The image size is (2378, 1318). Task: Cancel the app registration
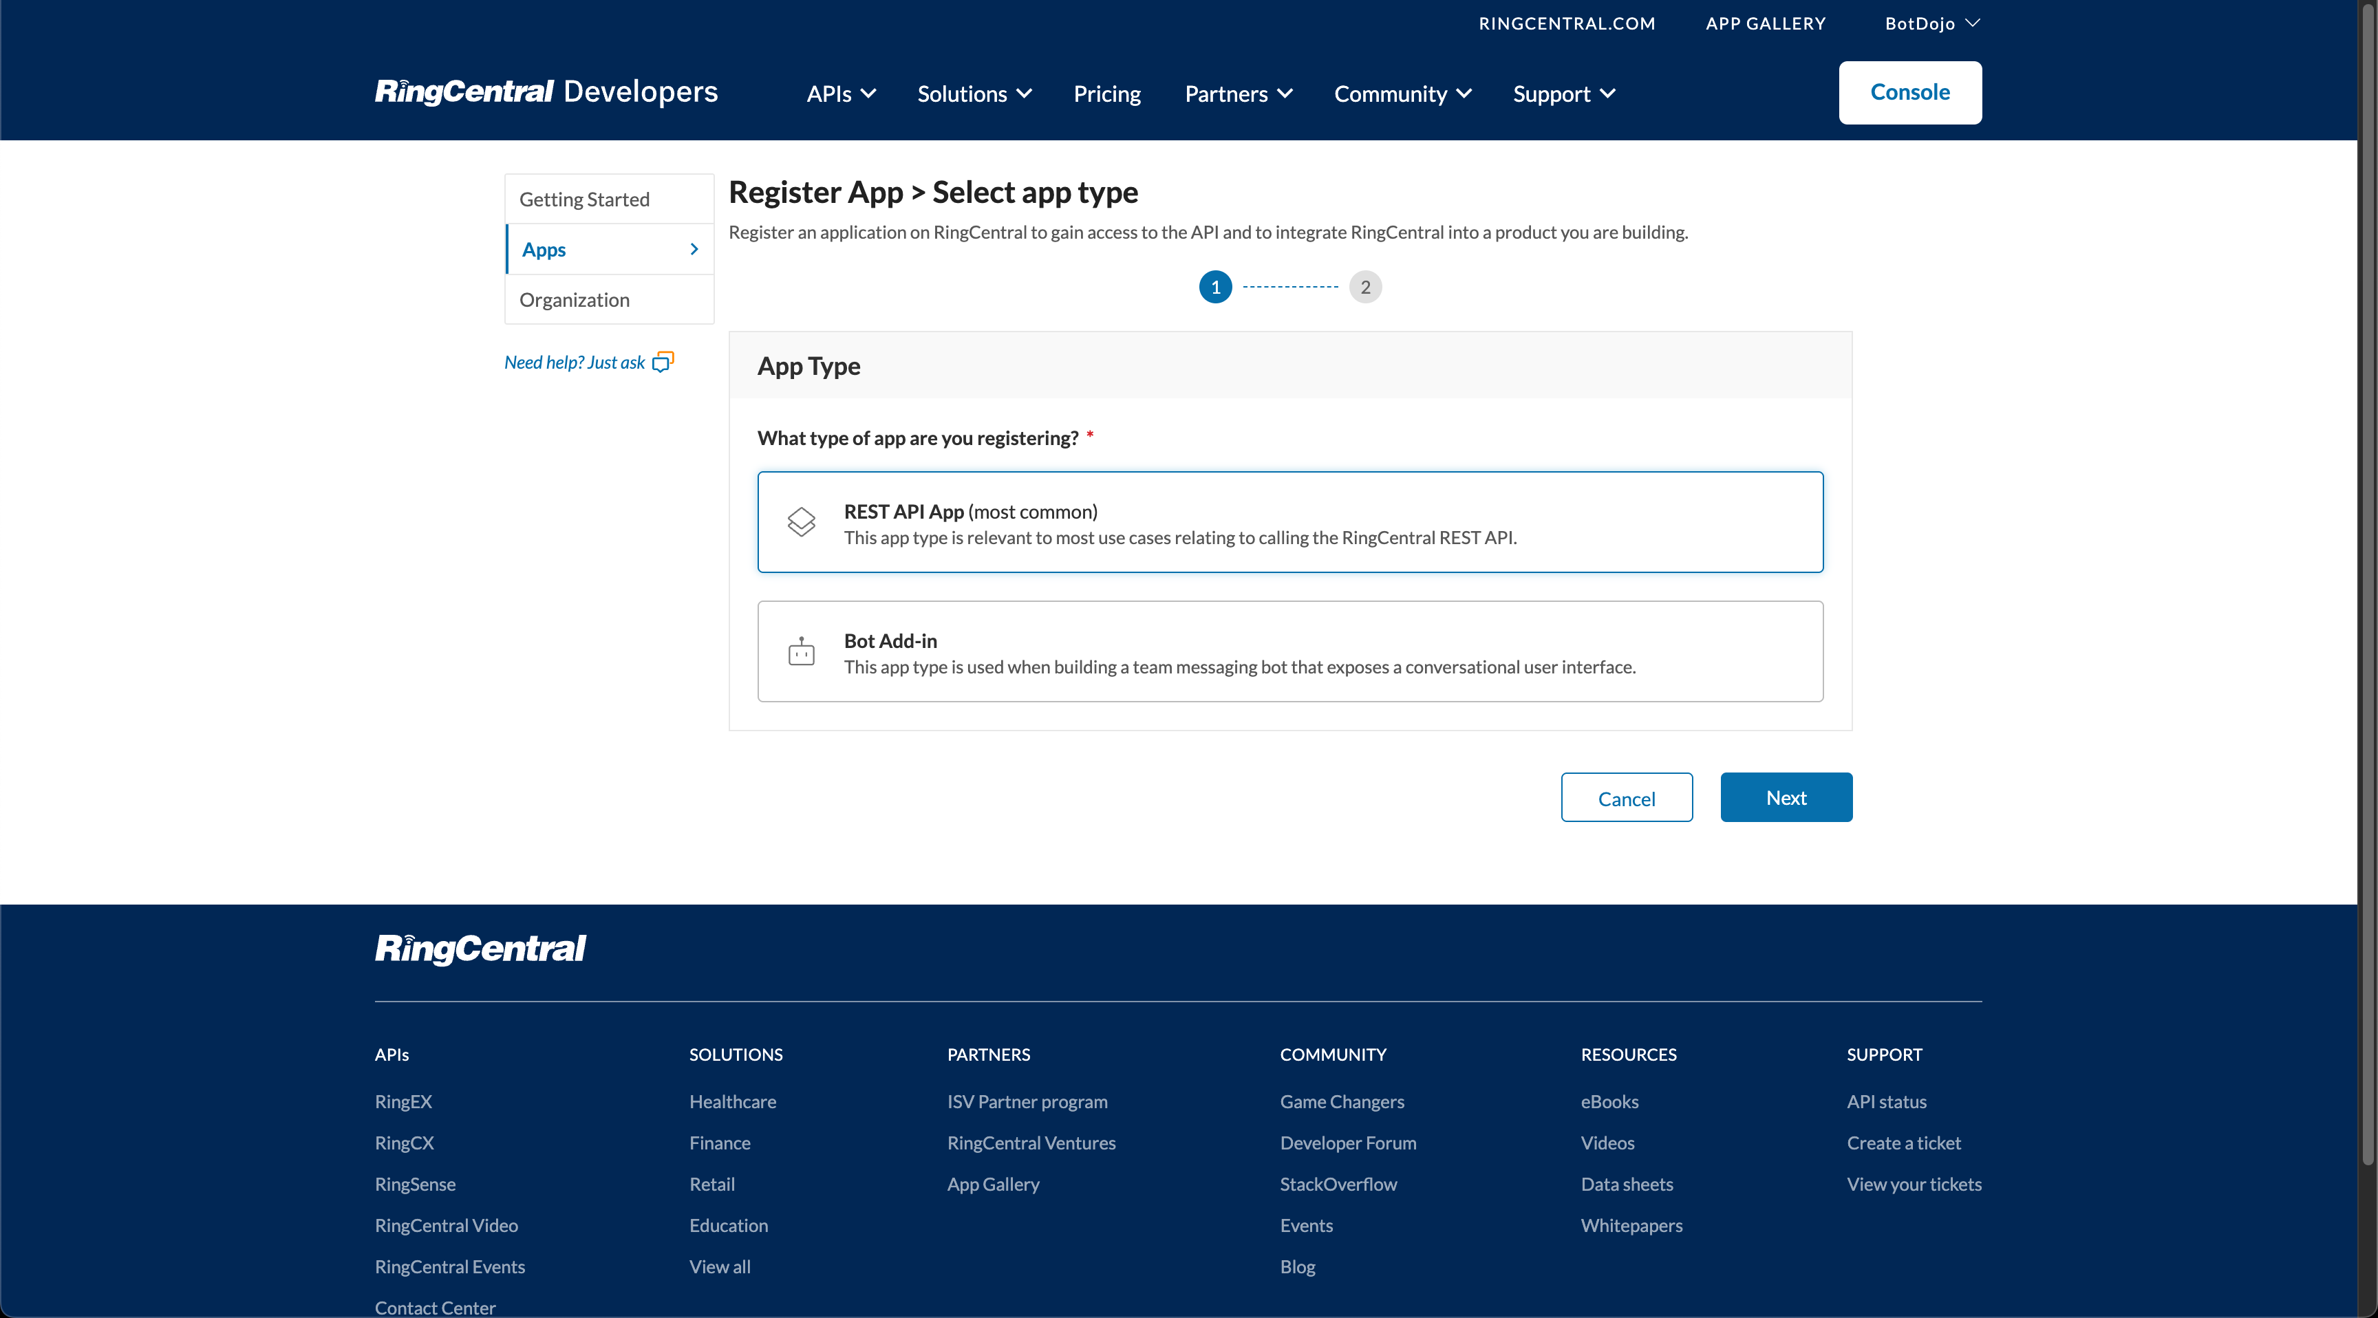tap(1627, 797)
